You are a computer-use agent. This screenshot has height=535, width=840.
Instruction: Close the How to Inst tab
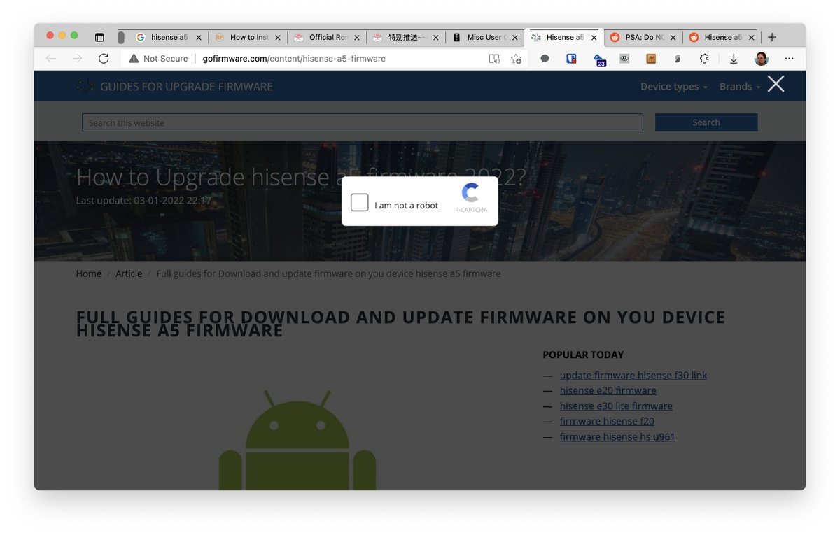[278, 38]
